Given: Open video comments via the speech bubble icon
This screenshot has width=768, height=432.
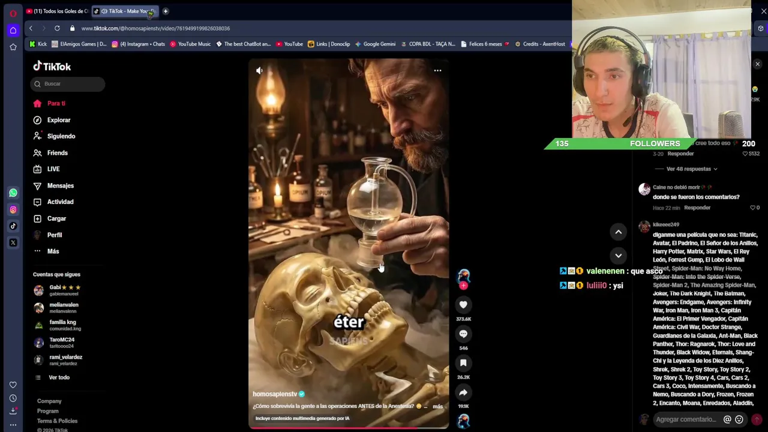Looking at the screenshot, I should (x=463, y=334).
